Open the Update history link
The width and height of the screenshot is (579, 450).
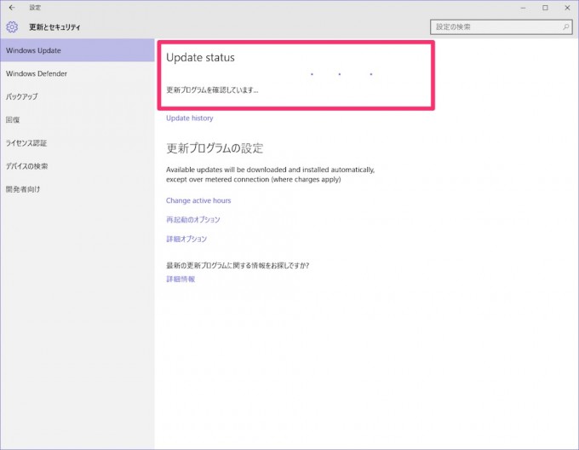189,118
